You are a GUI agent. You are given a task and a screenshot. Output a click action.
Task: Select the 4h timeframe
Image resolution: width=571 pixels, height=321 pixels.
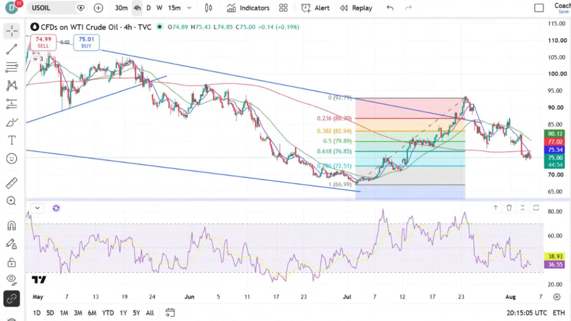pos(137,8)
